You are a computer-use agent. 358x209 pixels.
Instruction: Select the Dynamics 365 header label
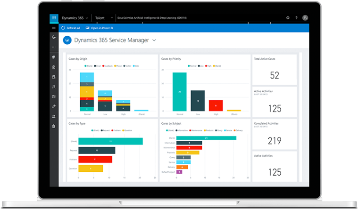pyautogui.click(x=73, y=18)
